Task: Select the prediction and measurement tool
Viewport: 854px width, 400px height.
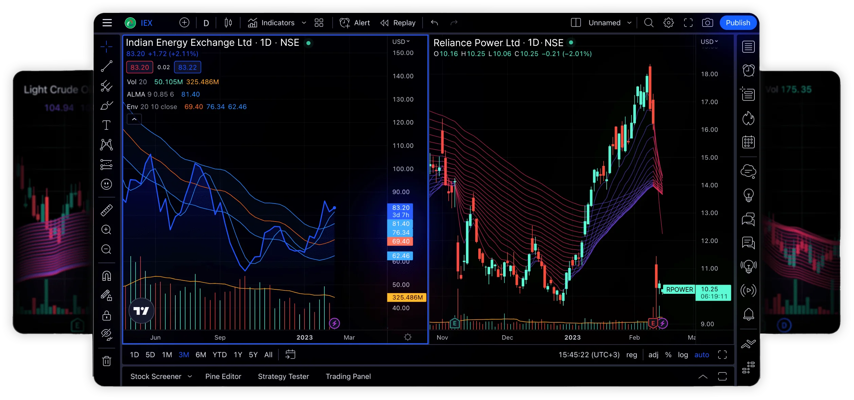Action: pyautogui.click(x=106, y=165)
